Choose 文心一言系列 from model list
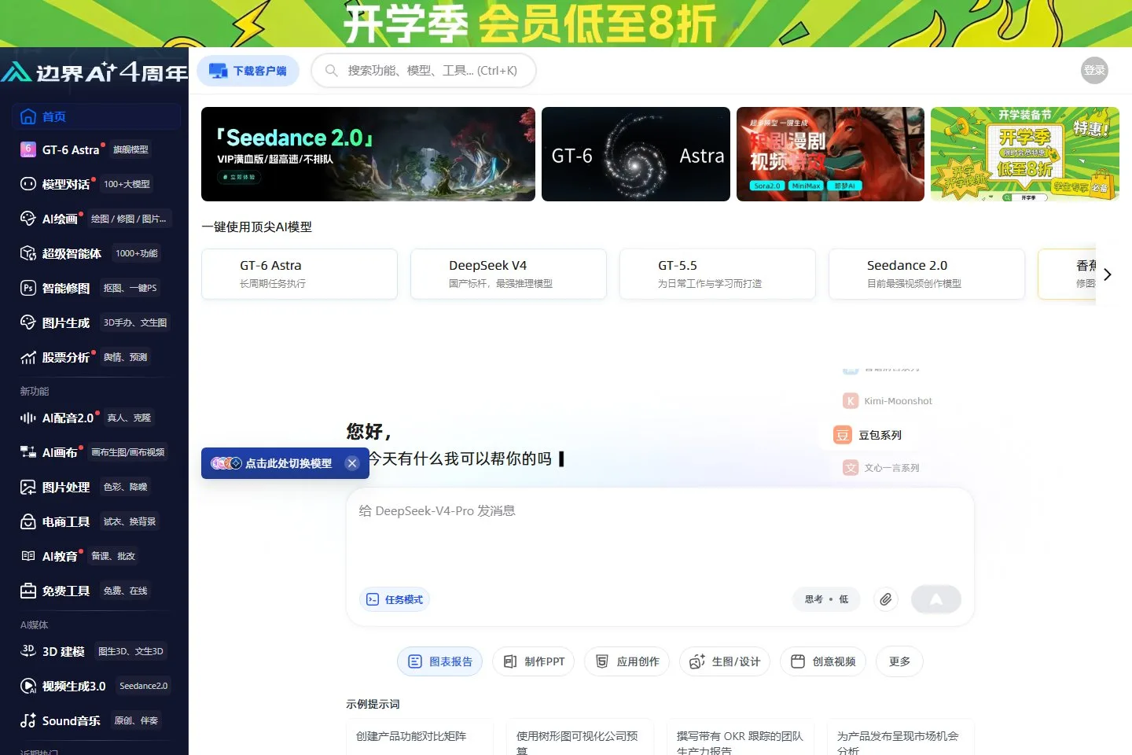This screenshot has width=1132, height=755. pos(881,468)
